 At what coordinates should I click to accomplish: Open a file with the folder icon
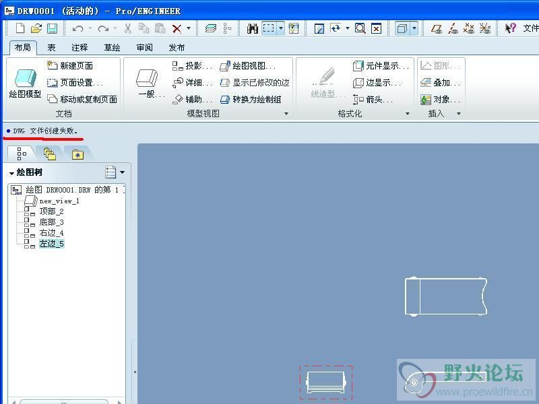(x=36, y=28)
